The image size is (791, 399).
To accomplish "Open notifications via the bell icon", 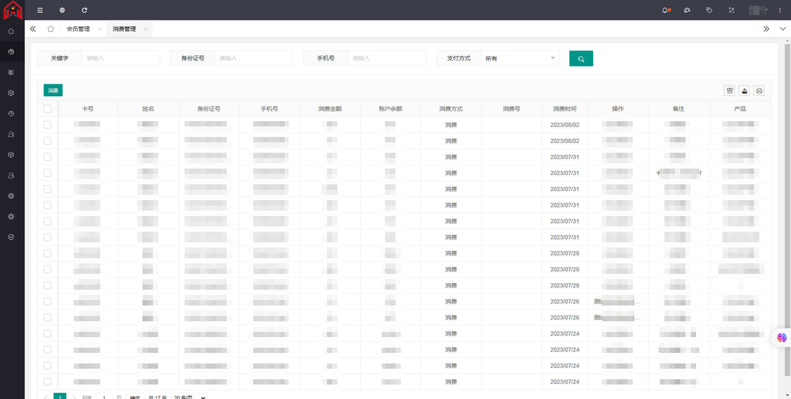I will tap(665, 11).
